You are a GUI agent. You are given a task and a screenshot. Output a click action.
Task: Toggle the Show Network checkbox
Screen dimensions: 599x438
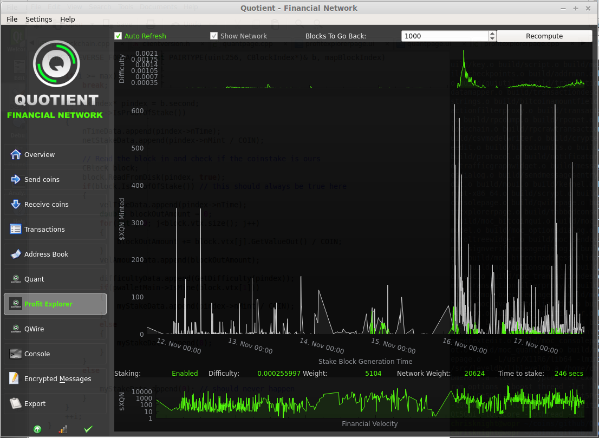click(x=214, y=36)
